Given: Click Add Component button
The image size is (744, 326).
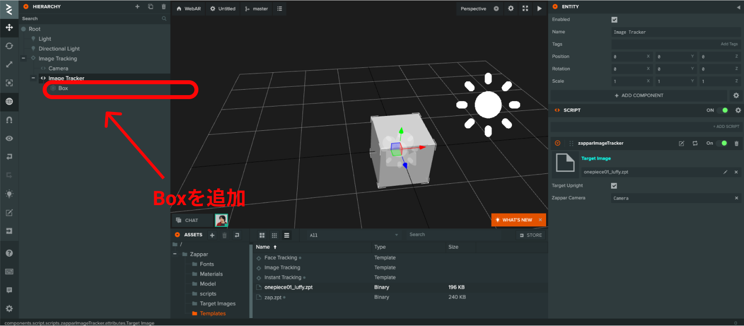Looking at the screenshot, I should [x=639, y=95].
